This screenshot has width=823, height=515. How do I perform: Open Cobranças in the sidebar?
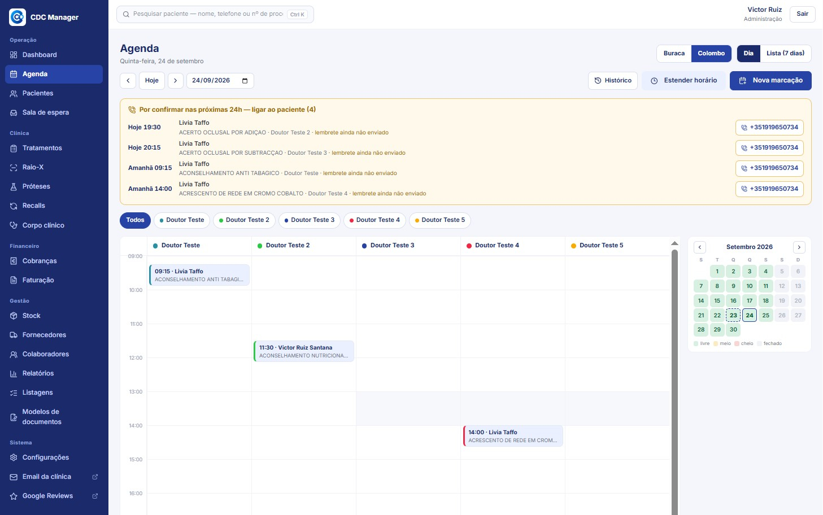pos(54,261)
